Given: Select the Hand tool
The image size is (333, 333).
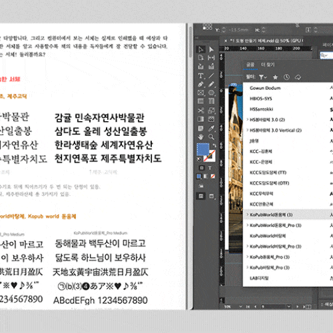Looking at the screenshot, I should [200, 137].
